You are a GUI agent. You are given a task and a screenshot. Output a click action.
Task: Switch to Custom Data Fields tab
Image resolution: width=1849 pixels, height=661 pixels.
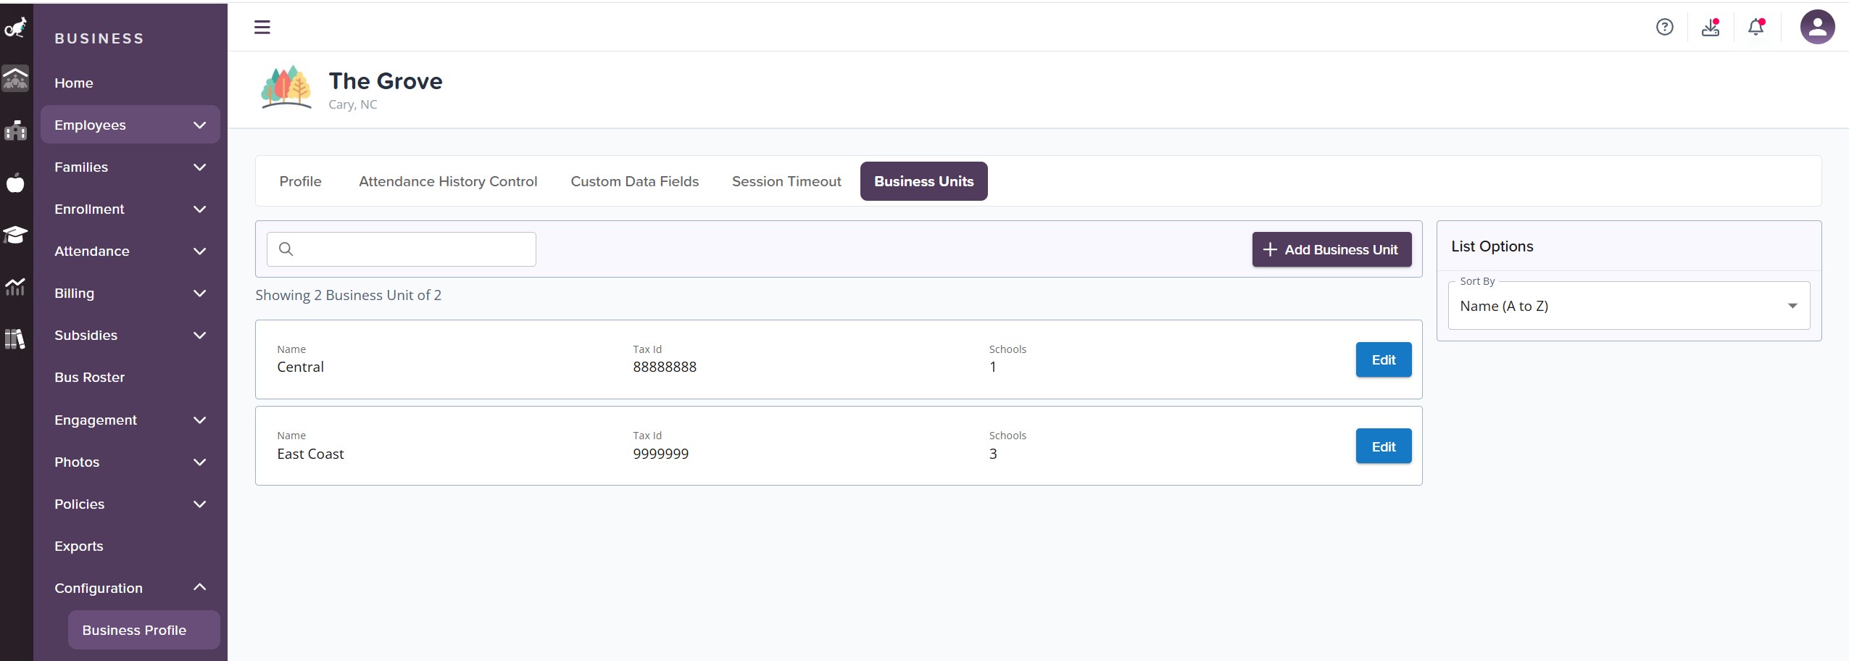coord(634,181)
